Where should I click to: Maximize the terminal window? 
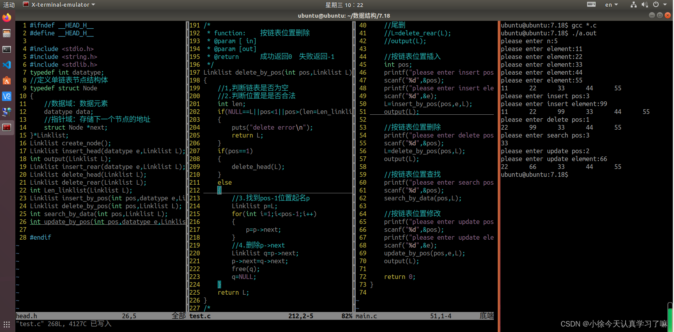point(660,15)
